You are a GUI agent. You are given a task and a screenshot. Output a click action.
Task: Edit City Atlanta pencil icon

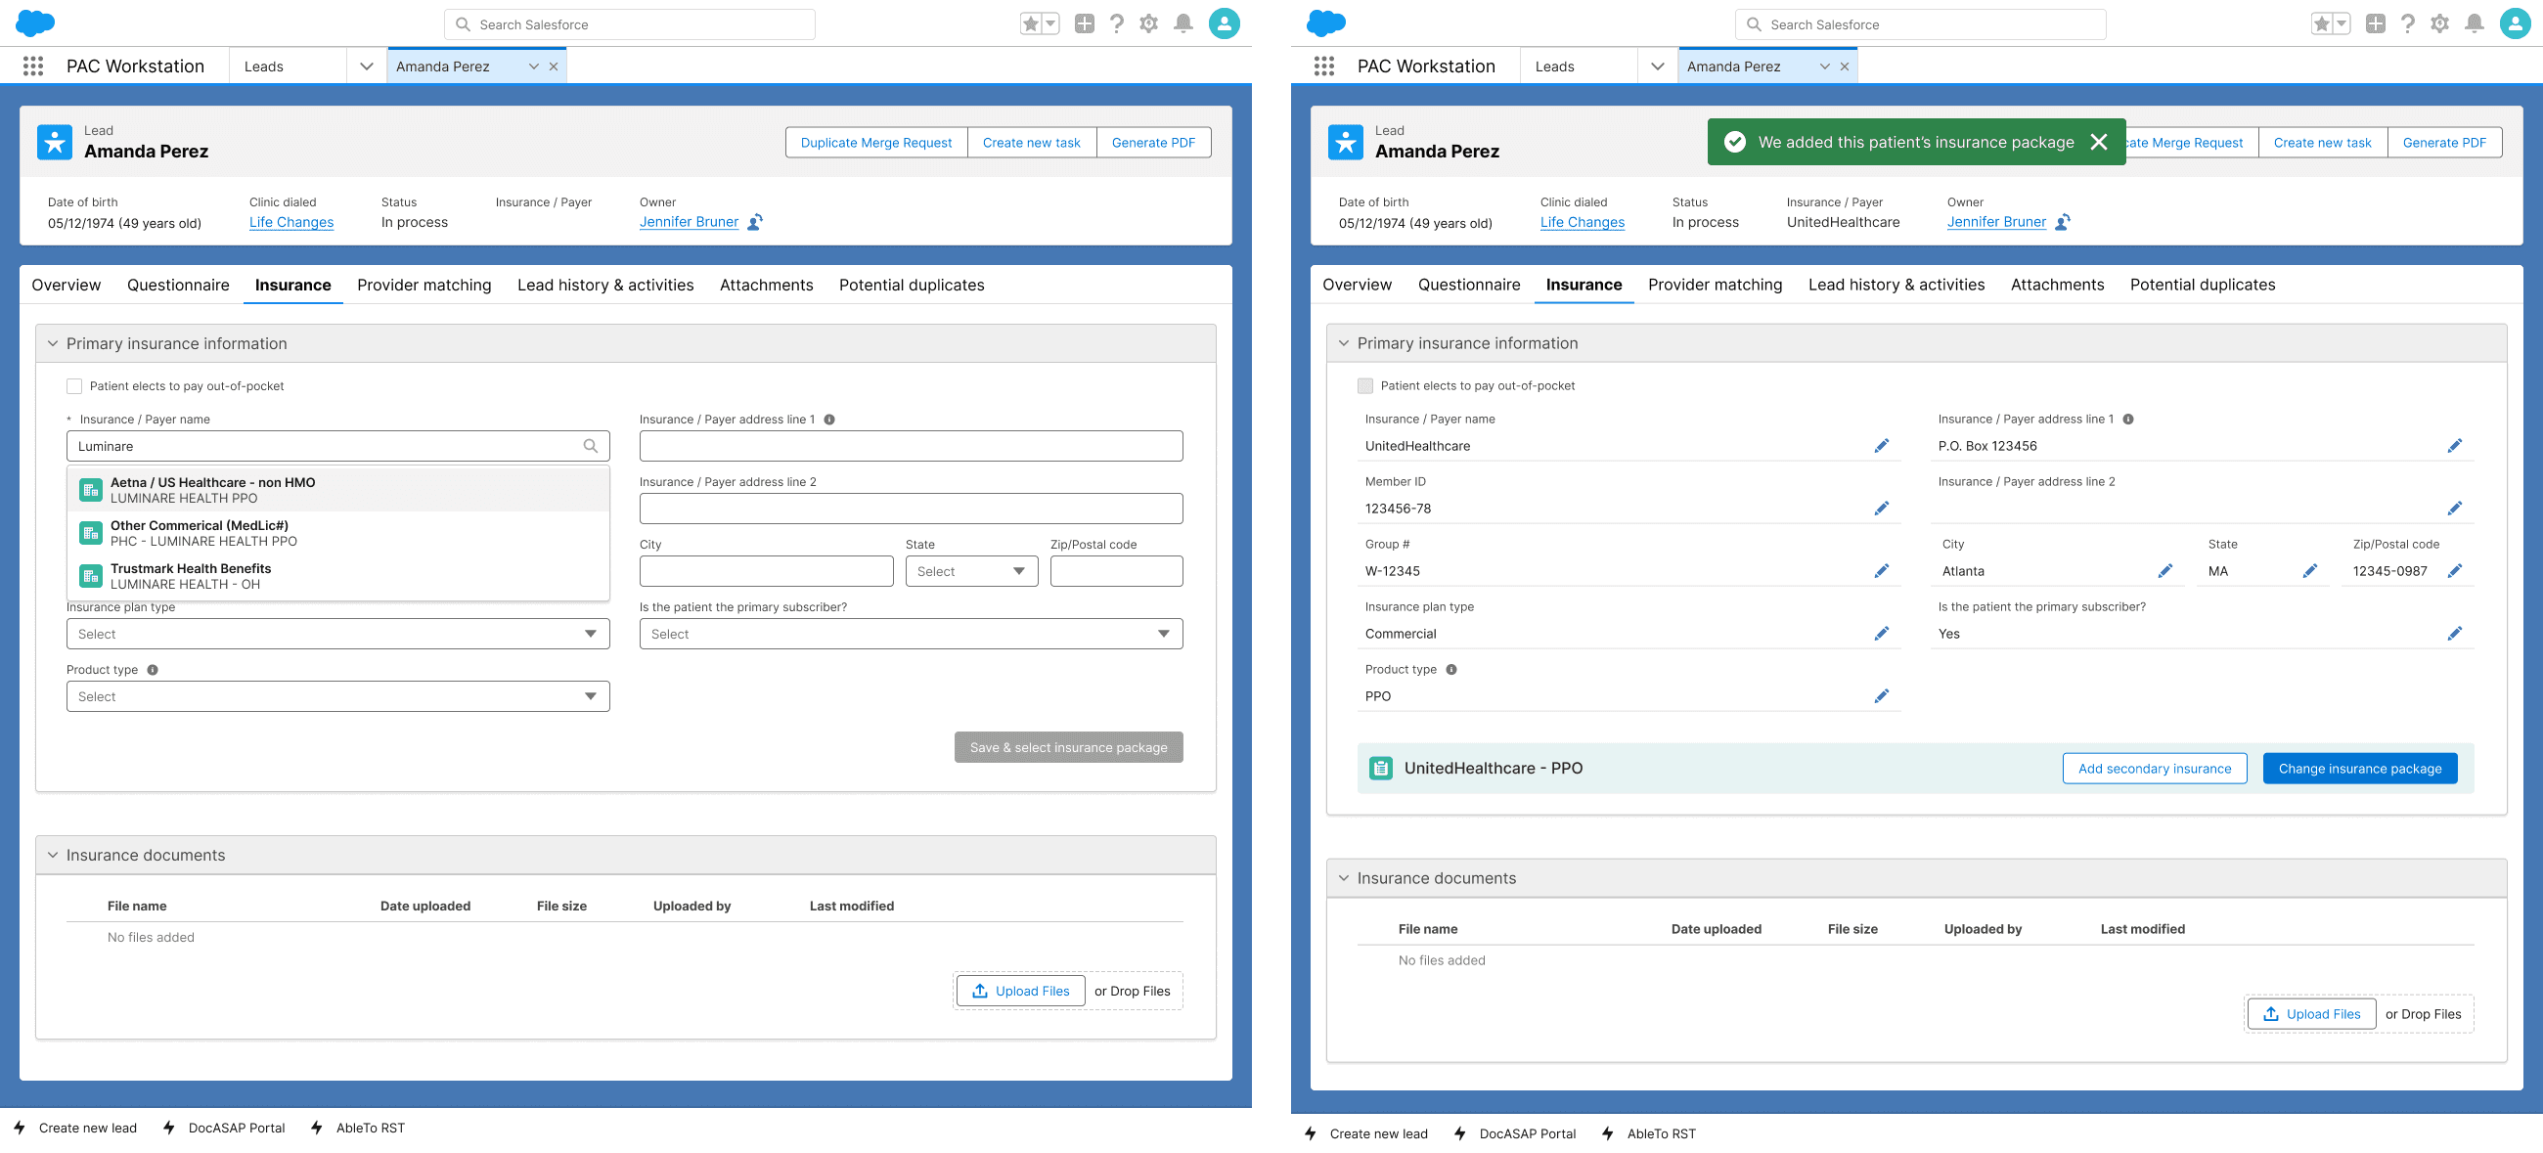pyautogui.click(x=2164, y=571)
